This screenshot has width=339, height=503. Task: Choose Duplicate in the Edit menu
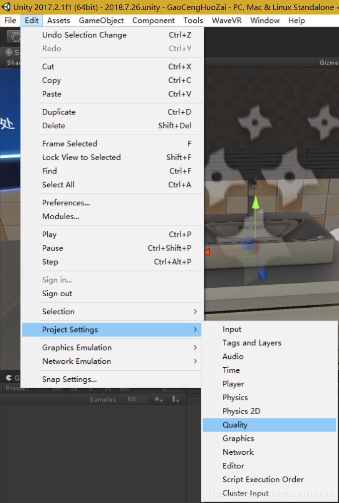pos(112,112)
